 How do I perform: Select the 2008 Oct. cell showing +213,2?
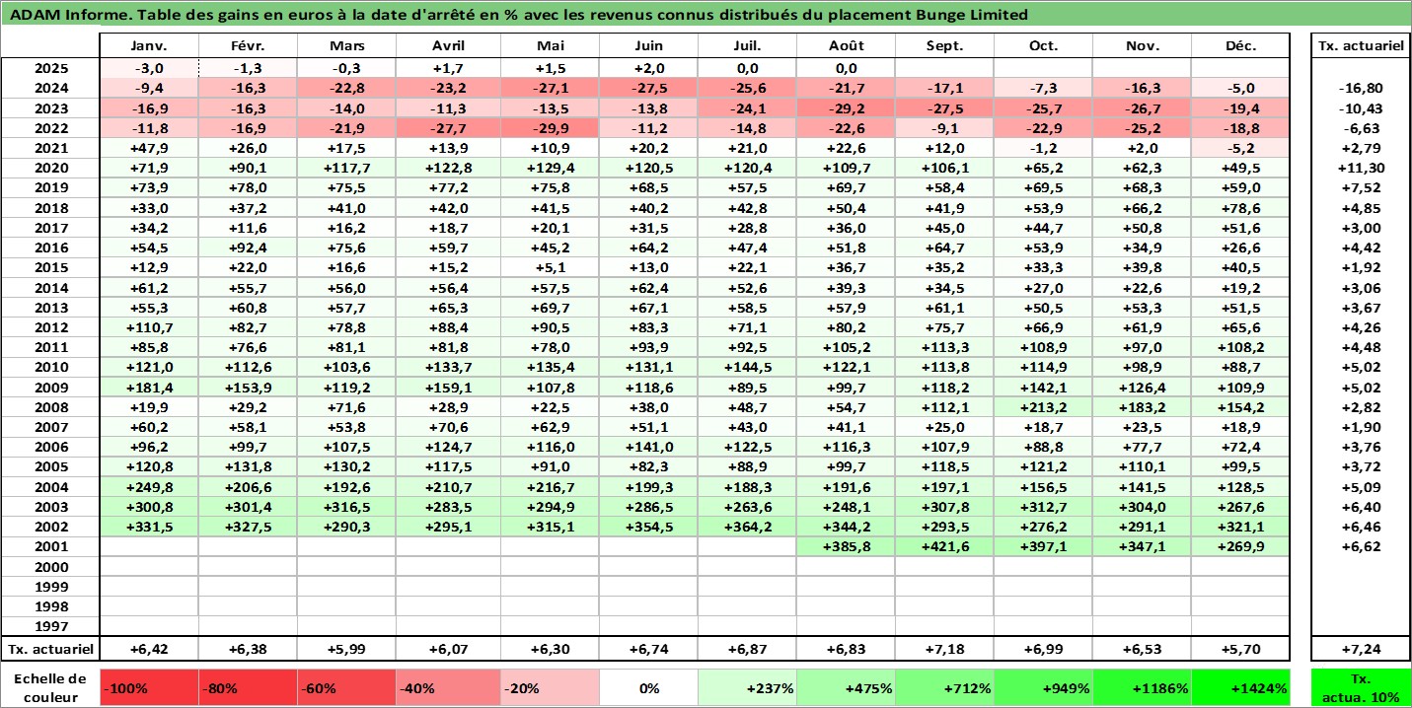(1043, 406)
